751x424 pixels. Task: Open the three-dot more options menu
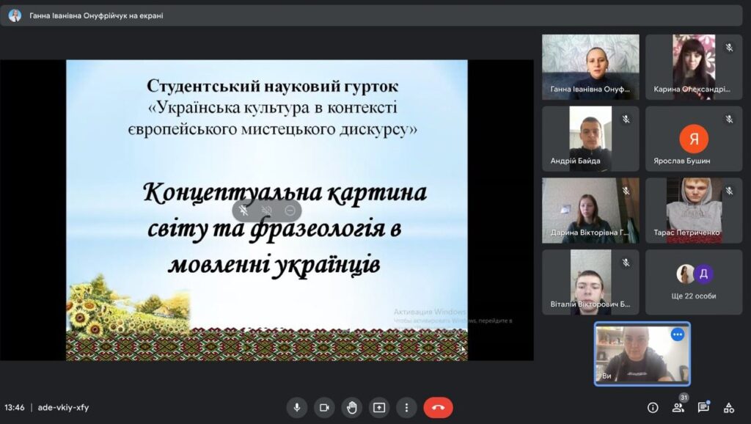(406, 407)
